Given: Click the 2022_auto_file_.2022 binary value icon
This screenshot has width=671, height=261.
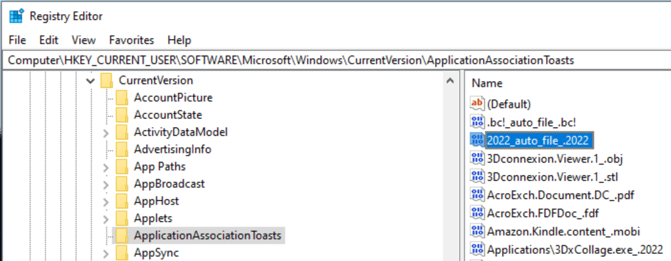Looking at the screenshot, I should (x=477, y=140).
